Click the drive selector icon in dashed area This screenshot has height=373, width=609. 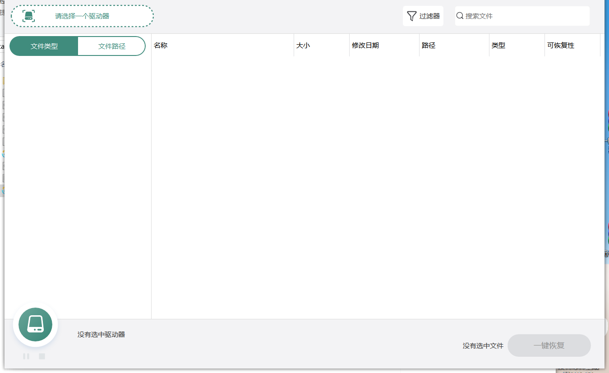[x=29, y=15]
